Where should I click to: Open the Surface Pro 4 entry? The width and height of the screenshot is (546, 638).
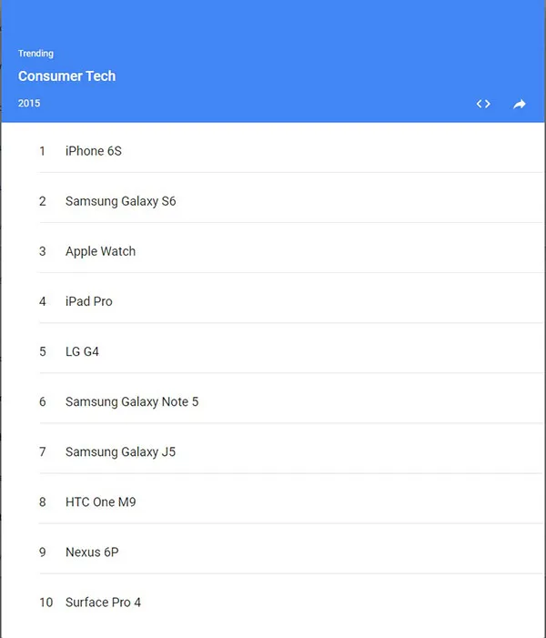click(x=103, y=603)
